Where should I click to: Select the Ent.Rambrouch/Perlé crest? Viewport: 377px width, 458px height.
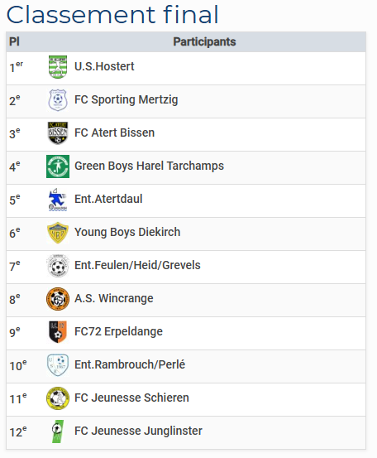(x=58, y=365)
